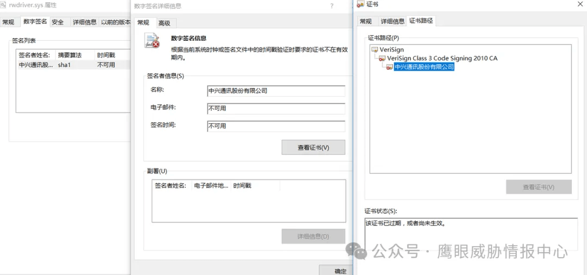Click 签名者姓名 column header in 副署 list
The image size is (587, 275).
(x=173, y=185)
